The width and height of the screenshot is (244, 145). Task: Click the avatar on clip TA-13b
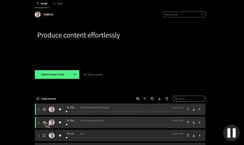click(x=52, y=136)
